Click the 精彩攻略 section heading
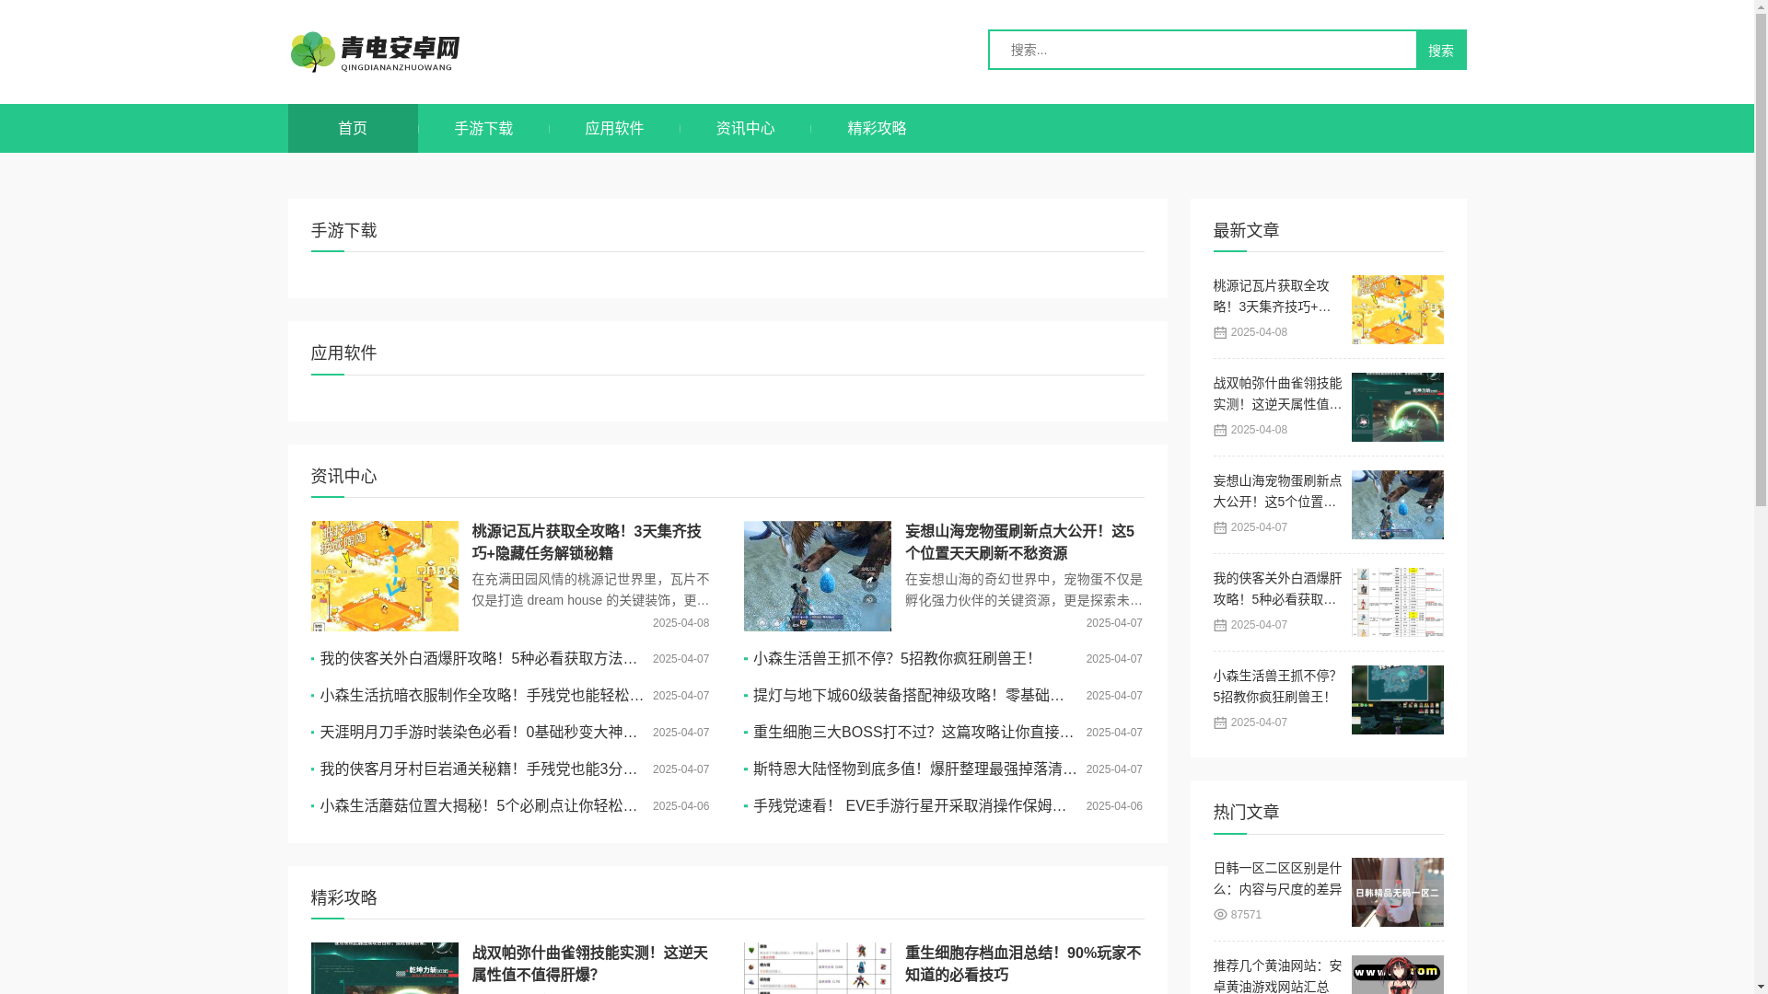Viewport: 1768px width, 994px height. pyautogui.click(x=343, y=897)
